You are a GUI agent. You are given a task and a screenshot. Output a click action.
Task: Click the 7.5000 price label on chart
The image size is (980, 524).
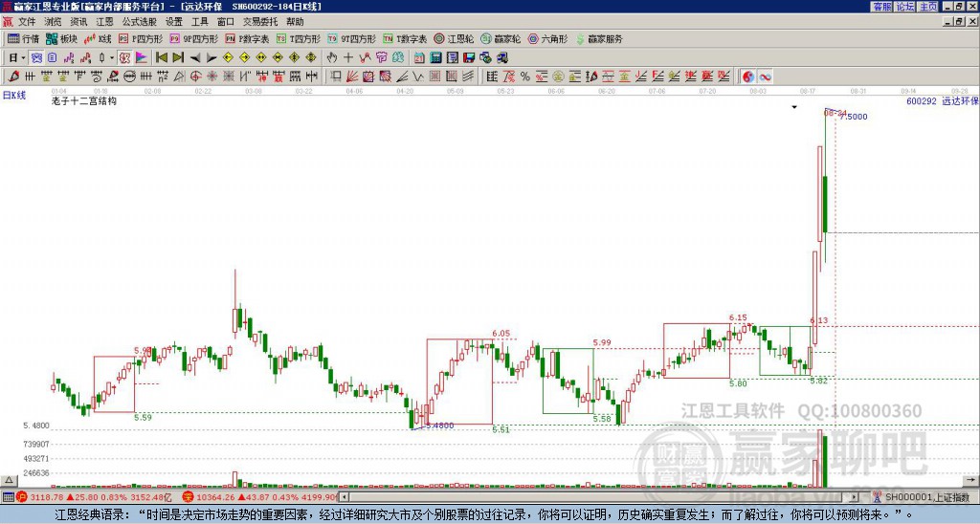853,117
